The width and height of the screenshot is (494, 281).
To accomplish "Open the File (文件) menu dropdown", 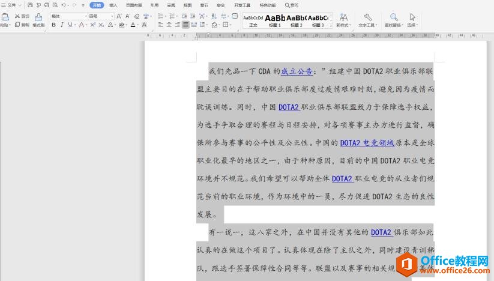I will [x=11, y=5].
